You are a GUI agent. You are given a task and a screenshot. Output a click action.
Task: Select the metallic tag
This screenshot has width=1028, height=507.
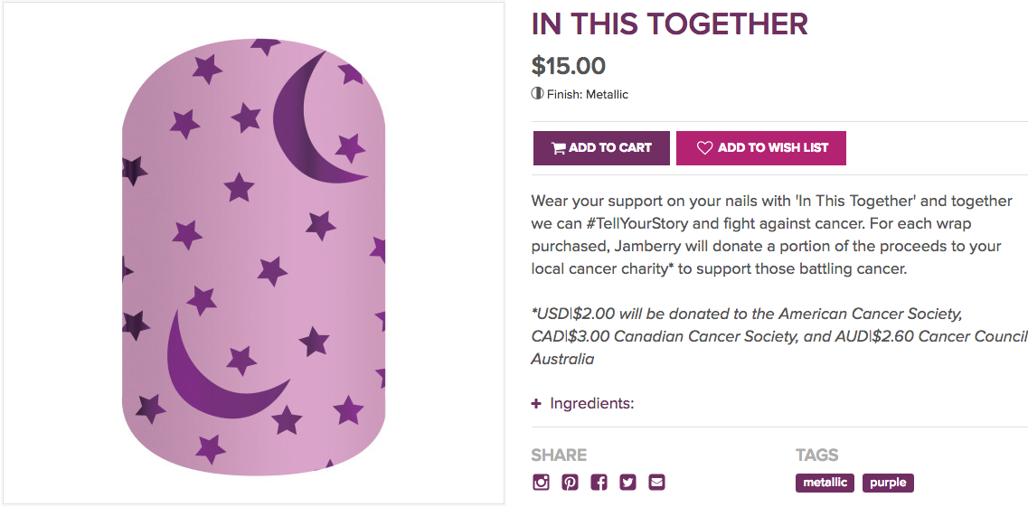(x=825, y=483)
